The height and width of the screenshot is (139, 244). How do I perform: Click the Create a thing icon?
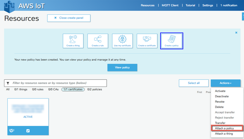(x=73, y=41)
